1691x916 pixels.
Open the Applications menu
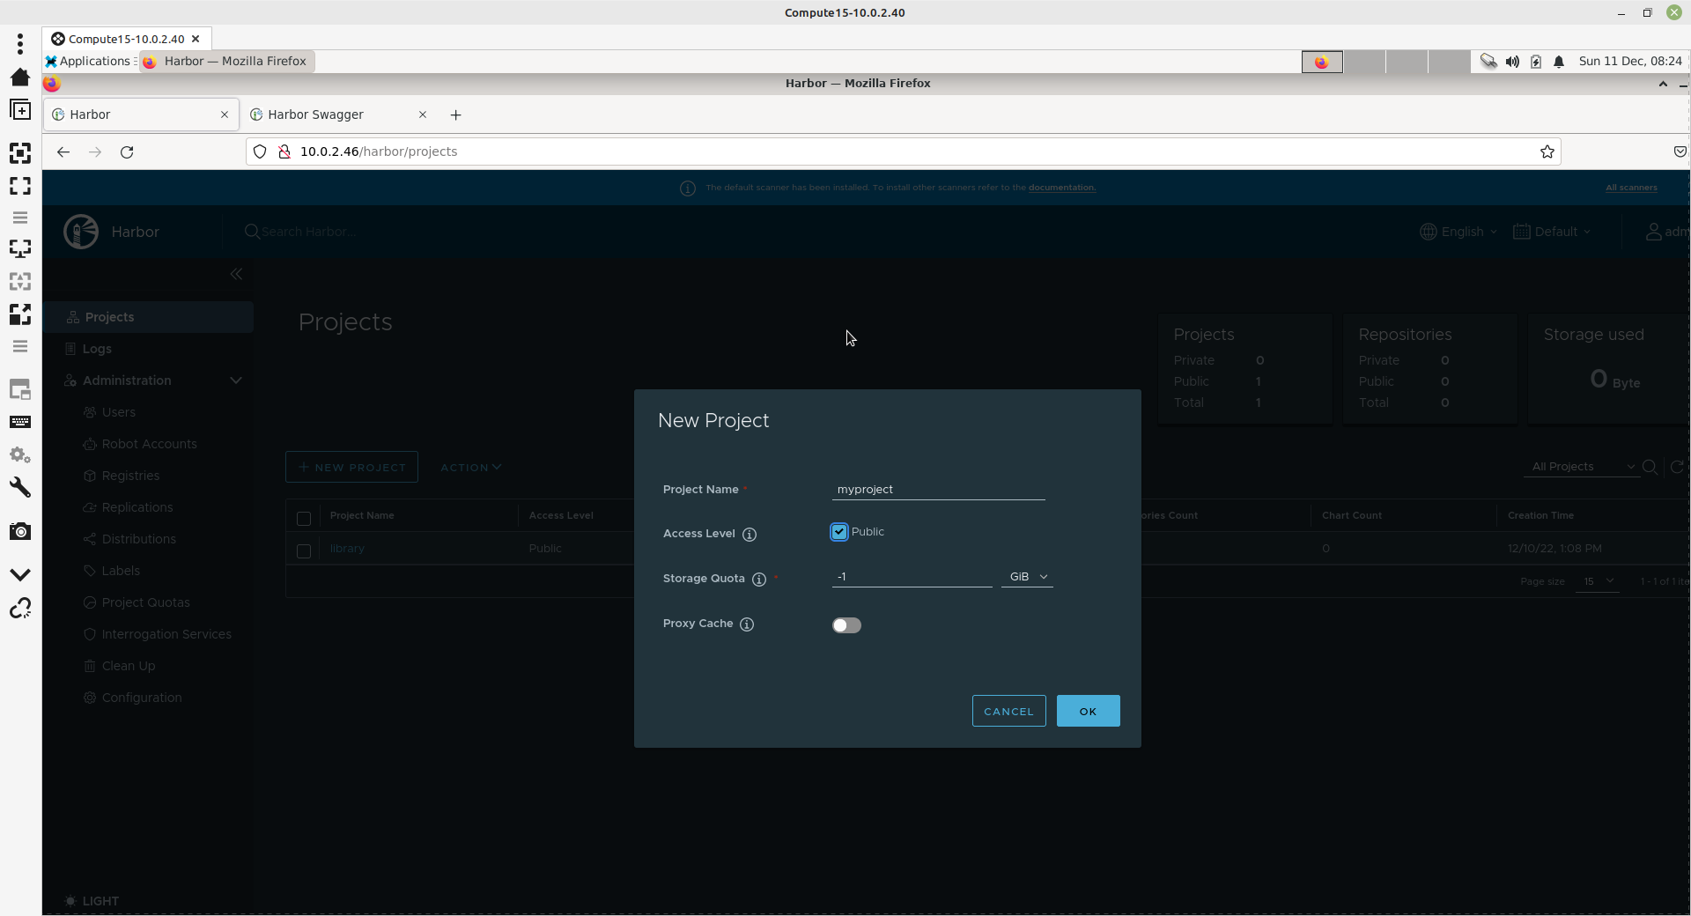(88, 62)
